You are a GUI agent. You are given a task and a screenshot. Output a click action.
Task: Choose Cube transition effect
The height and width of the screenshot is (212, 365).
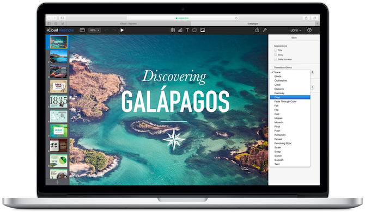coord(290,85)
